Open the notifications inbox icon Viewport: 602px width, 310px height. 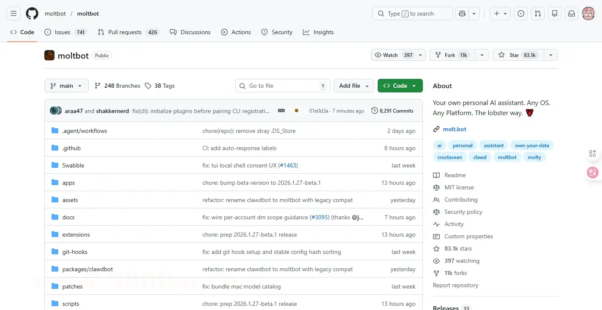pyautogui.click(x=571, y=13)
